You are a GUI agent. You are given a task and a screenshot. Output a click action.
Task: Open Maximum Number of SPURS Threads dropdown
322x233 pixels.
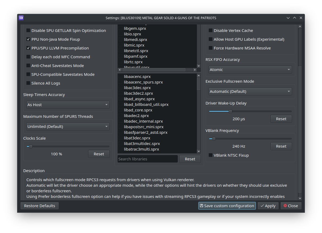[68, 127]
